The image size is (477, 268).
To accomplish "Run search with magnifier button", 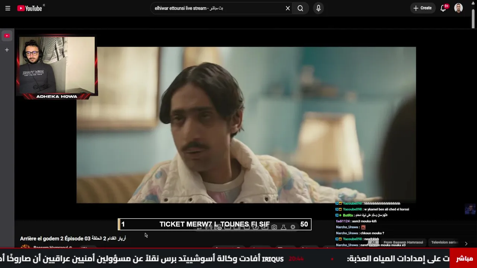I will pos(300,8).
